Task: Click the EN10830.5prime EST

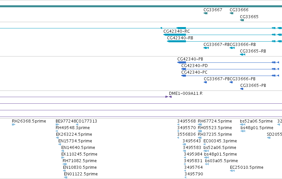Action: [80, 168]
